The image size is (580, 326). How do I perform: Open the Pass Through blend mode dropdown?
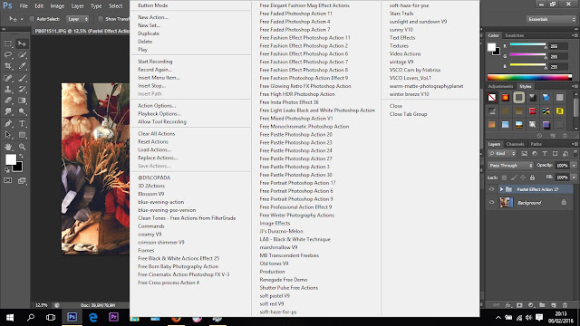[x=511, y=166]
